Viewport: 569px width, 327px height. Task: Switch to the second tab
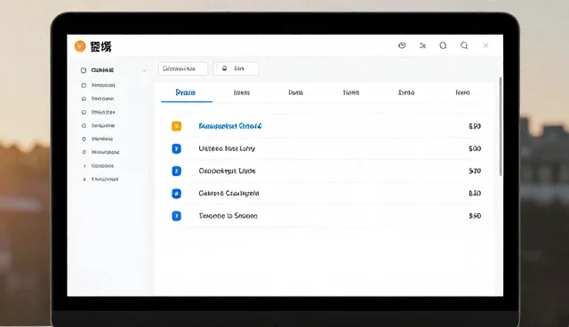click(241, 92)
